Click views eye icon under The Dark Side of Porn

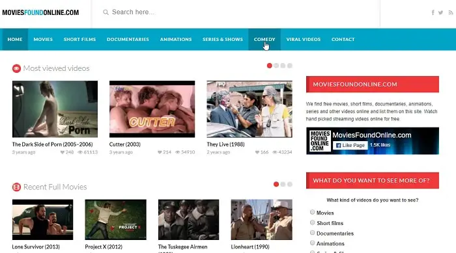click(x=80, y=152)
